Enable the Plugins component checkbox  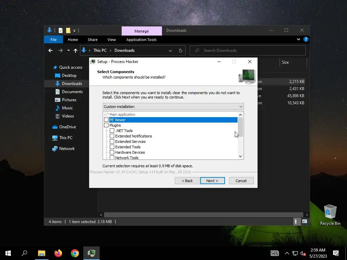pyautogui.click(x=106, y=125)
